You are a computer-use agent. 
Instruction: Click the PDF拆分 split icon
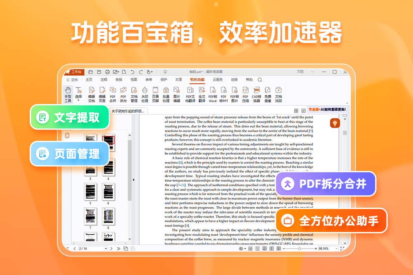pos(123,94)
